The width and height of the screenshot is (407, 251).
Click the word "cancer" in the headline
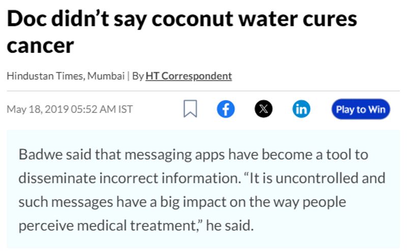pyautogui.click(x=41, y=46)
